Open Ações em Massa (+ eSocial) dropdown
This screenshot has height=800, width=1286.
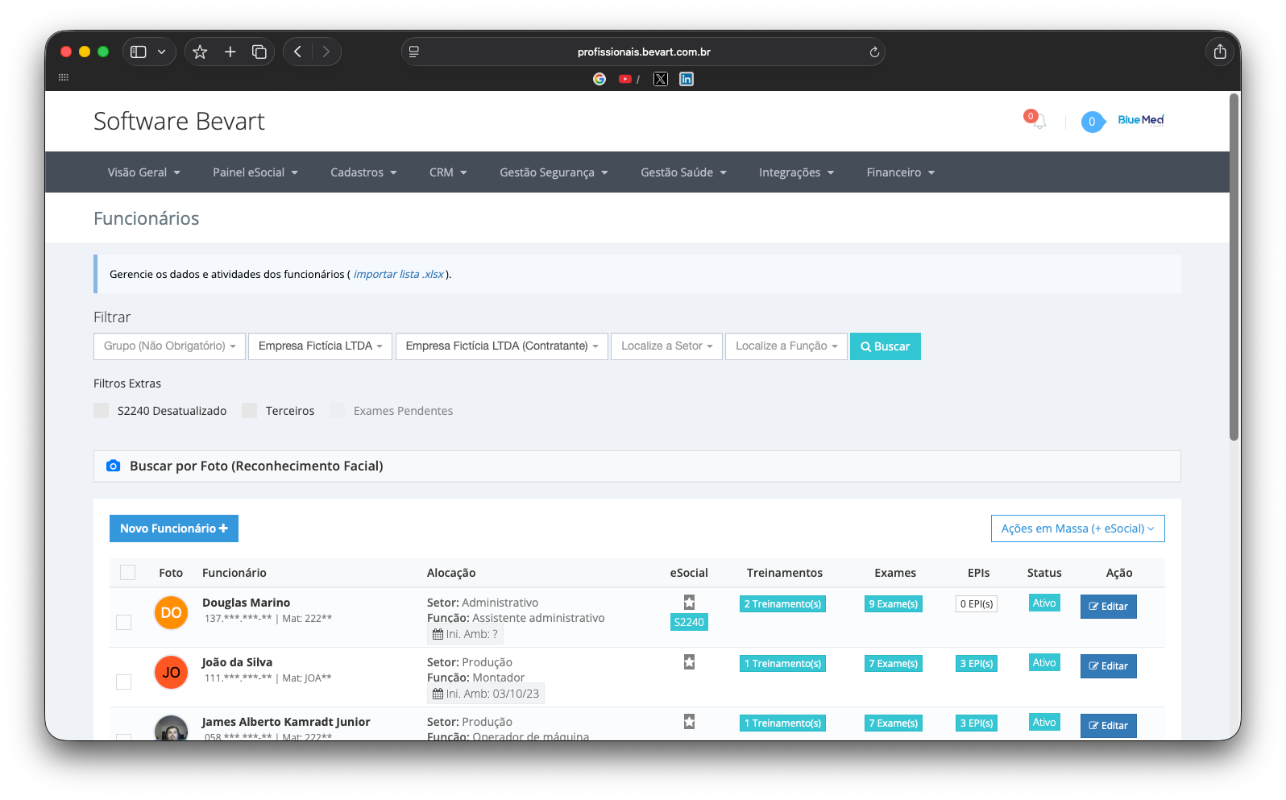[x=1077, y=528]
